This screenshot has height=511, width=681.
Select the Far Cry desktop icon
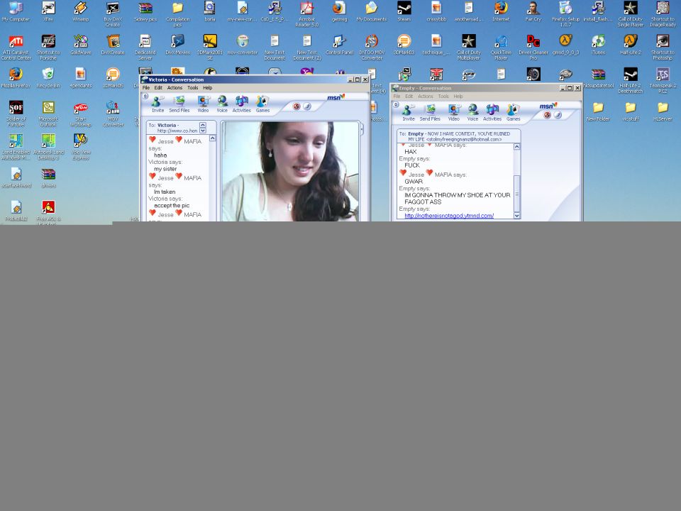click(533, 11)
